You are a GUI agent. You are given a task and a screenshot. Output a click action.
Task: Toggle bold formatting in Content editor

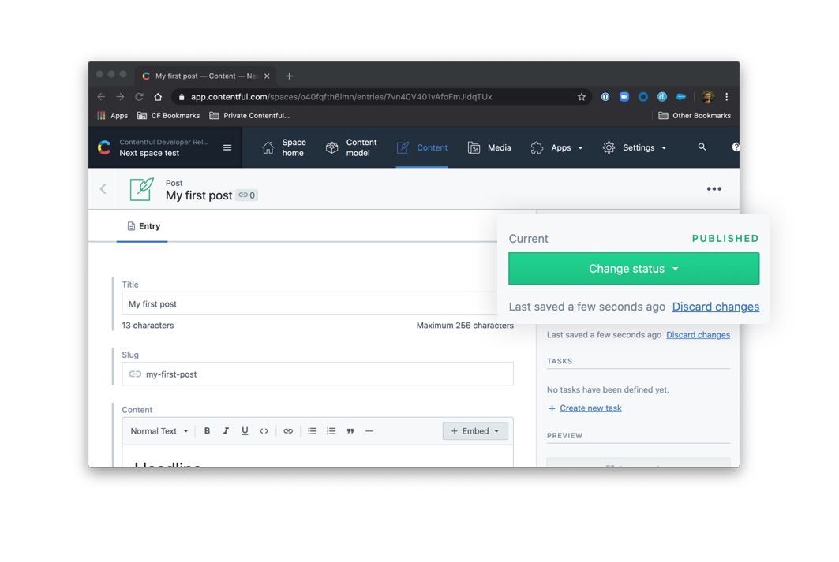207,430
